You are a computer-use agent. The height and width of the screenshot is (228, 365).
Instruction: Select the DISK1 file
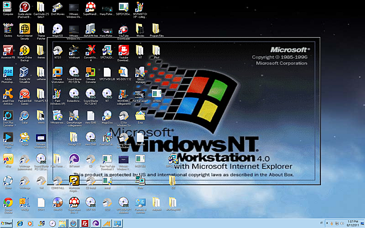[41, 203]
